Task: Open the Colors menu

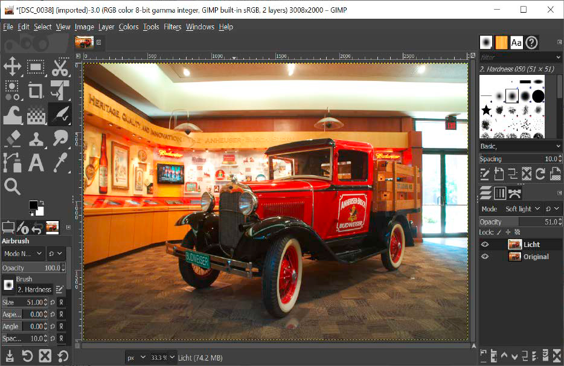Action: pyautogui.click(x=129, y=27)
